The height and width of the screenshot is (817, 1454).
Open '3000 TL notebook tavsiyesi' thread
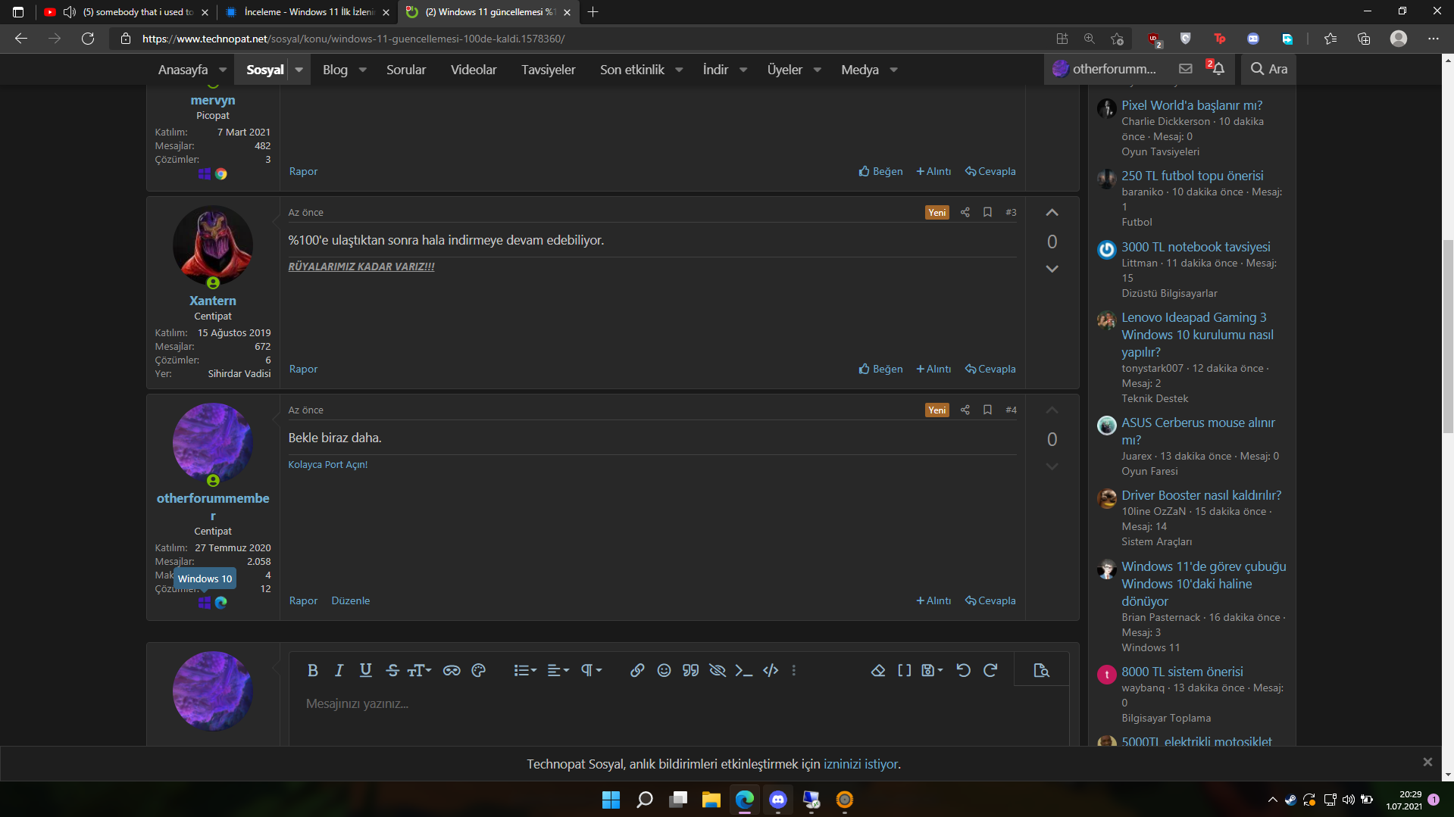(1196, 247)
